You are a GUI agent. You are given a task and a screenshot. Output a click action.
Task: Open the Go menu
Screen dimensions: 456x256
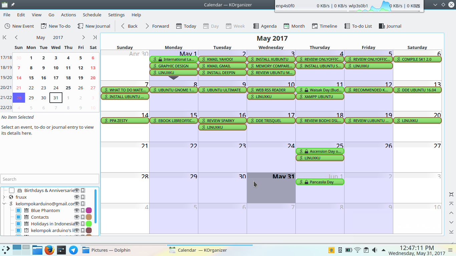click(51, 15)
